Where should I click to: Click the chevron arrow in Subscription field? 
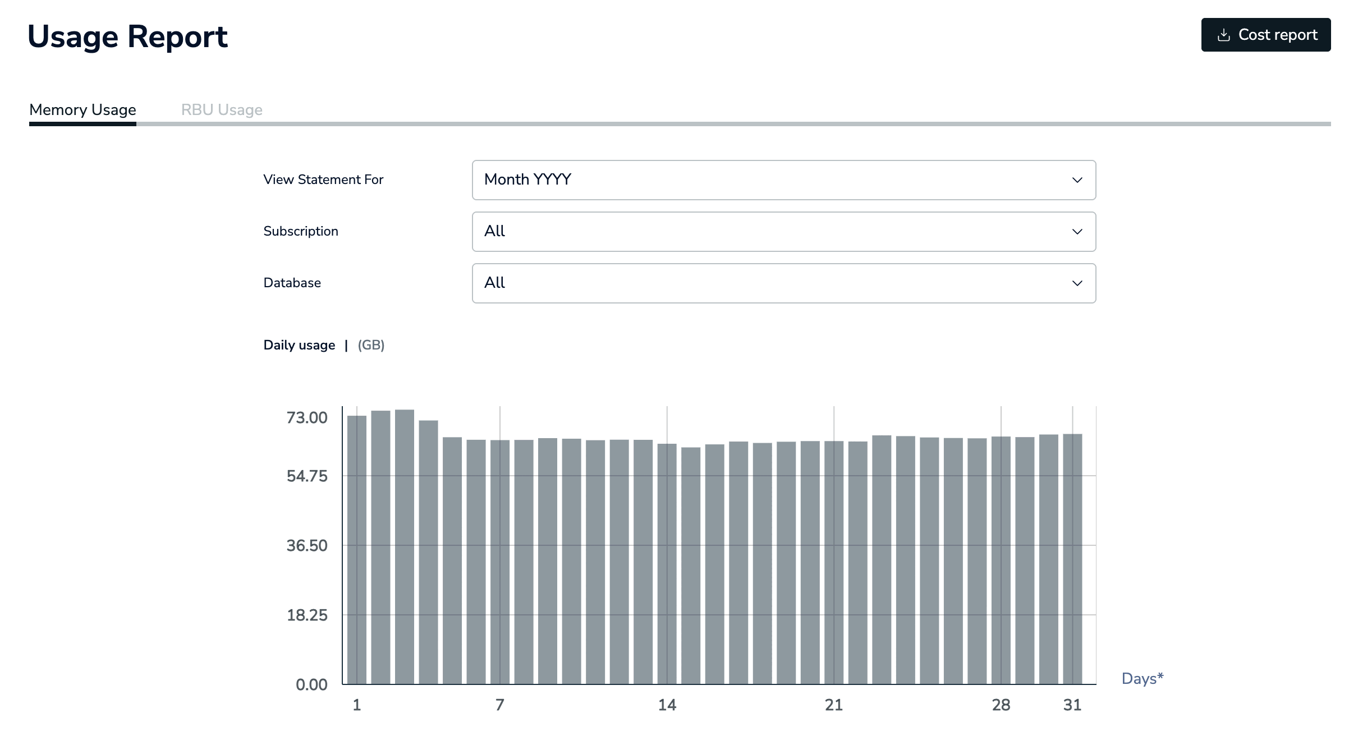[x=1077, y=232]
